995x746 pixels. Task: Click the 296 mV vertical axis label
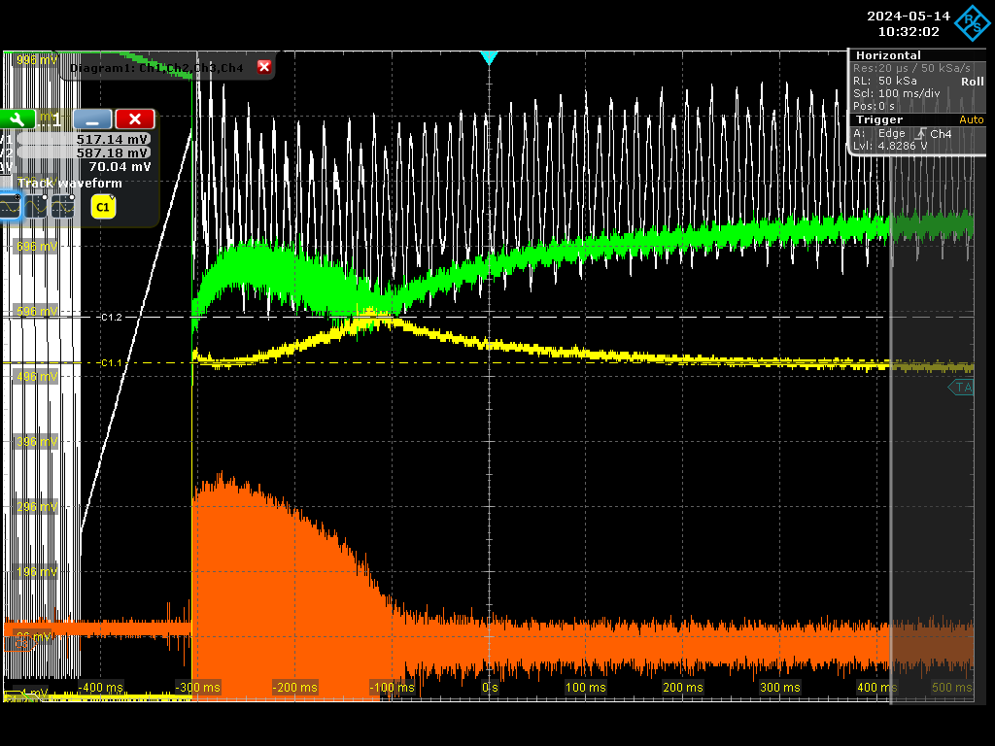coord(36,507)
